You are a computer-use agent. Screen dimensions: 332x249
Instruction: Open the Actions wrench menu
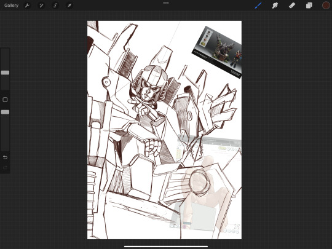click(27, 6)
